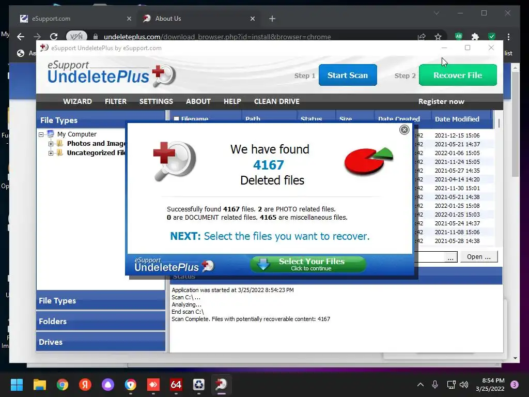
Task: Click the file list vertical scrollbar
Action: 499,124
